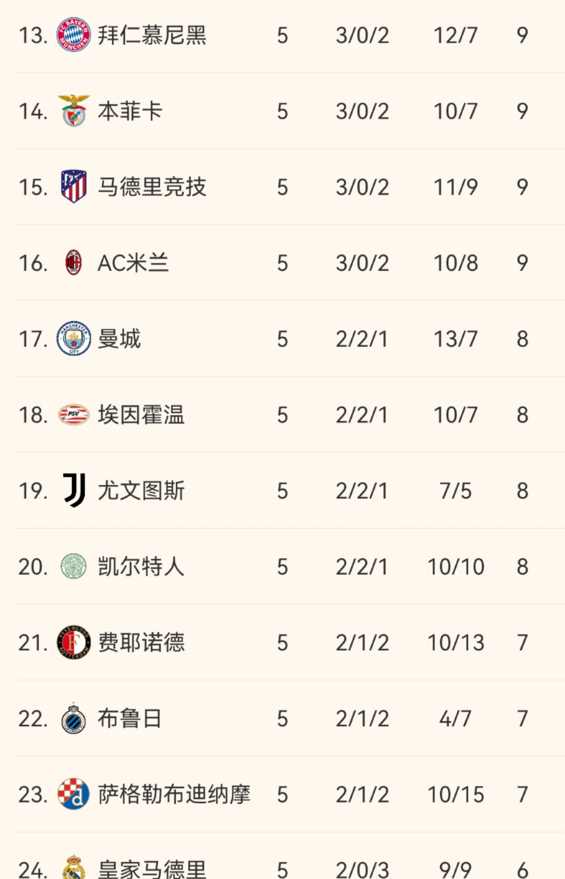Open the 尤文图斯 team link

click(x=141, y=491)
